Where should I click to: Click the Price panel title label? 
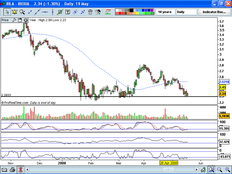pyautogui.click(x=5, y=20)
